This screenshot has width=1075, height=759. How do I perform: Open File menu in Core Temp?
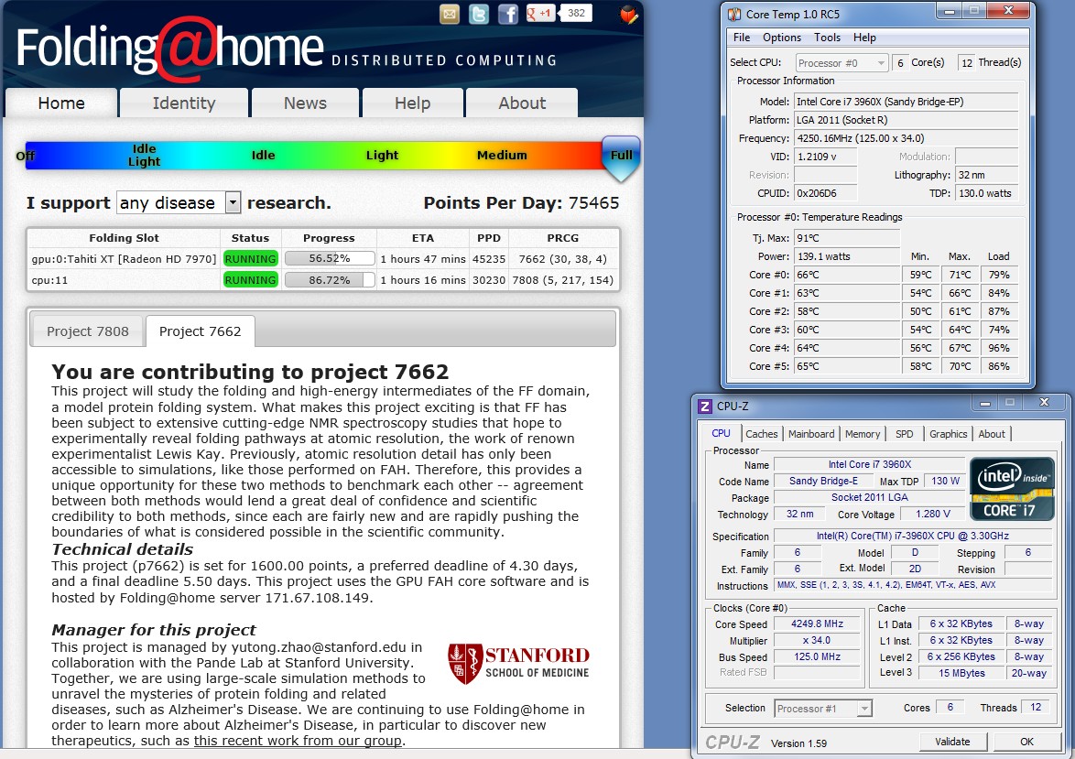(742, 38)
